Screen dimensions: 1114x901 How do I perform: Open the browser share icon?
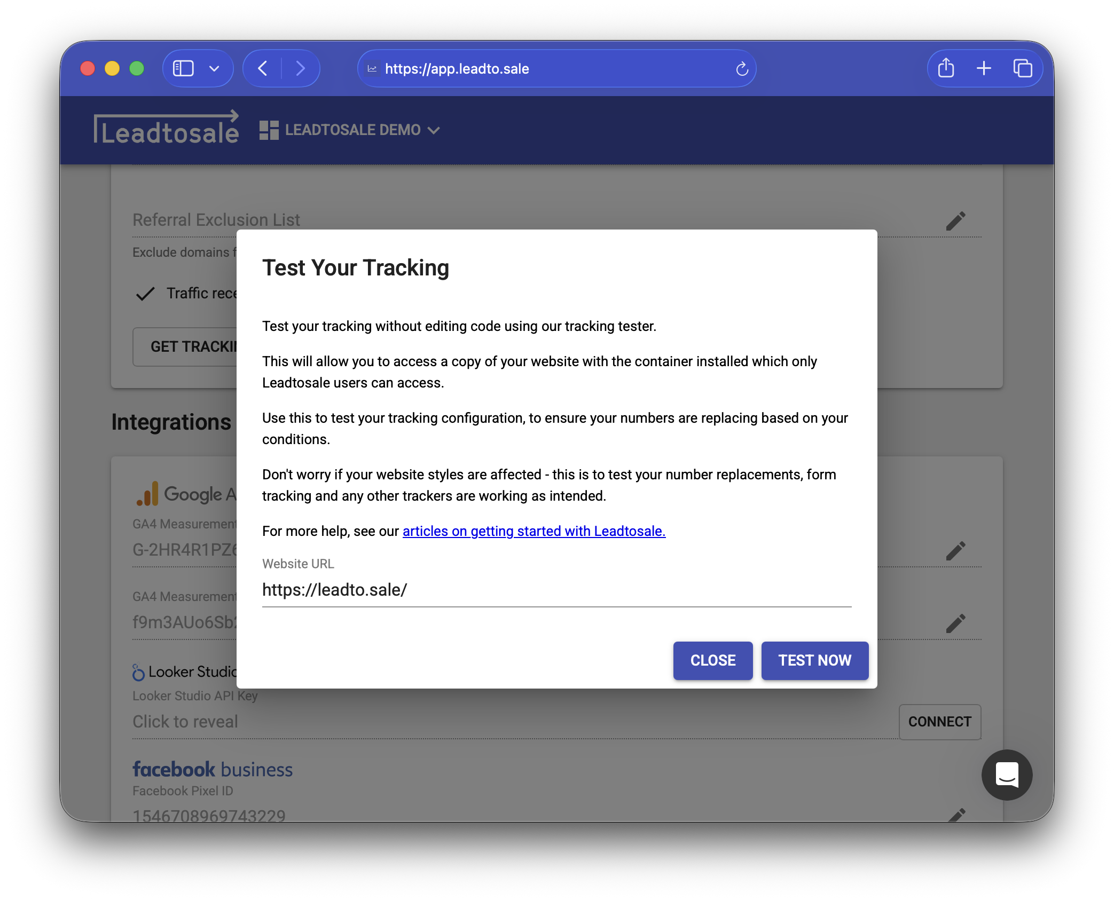pos(946,68)
